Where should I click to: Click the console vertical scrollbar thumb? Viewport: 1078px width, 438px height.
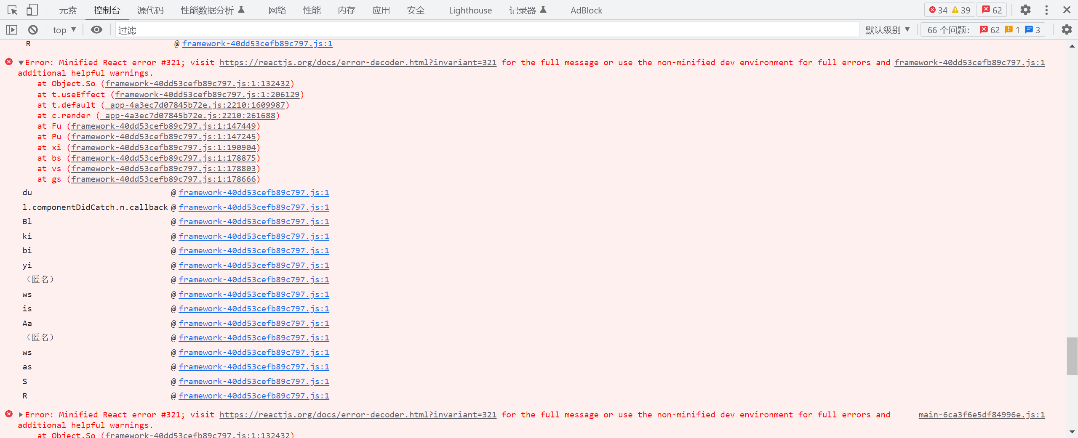coord(1072,356)
